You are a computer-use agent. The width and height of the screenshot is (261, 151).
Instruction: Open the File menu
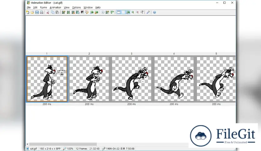click(29, 7)
